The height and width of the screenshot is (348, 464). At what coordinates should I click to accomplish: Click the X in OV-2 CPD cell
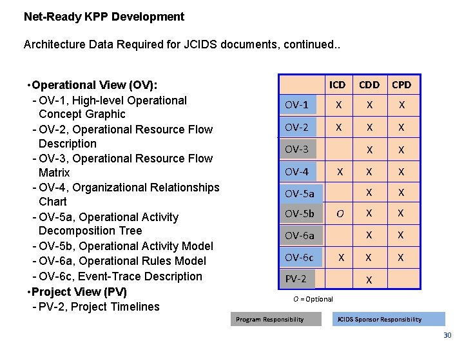click(x=401, y=127)
